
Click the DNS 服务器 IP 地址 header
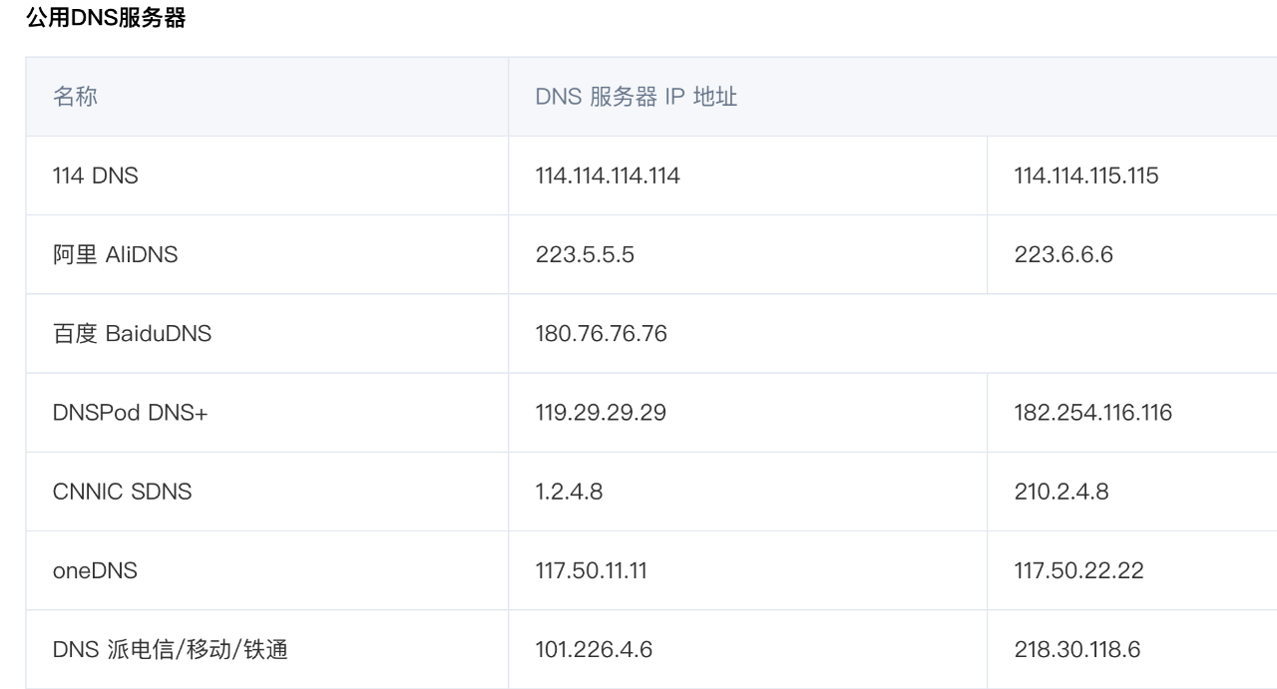tap(637, 97)
